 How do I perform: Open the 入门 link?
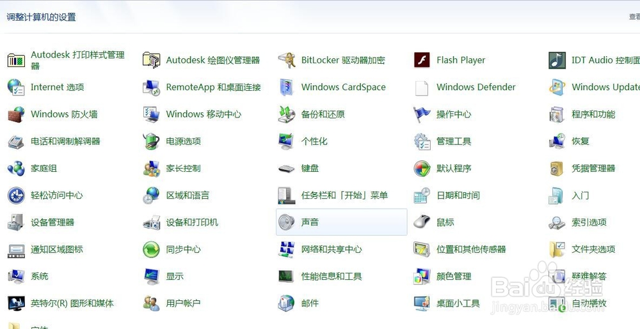580,195
